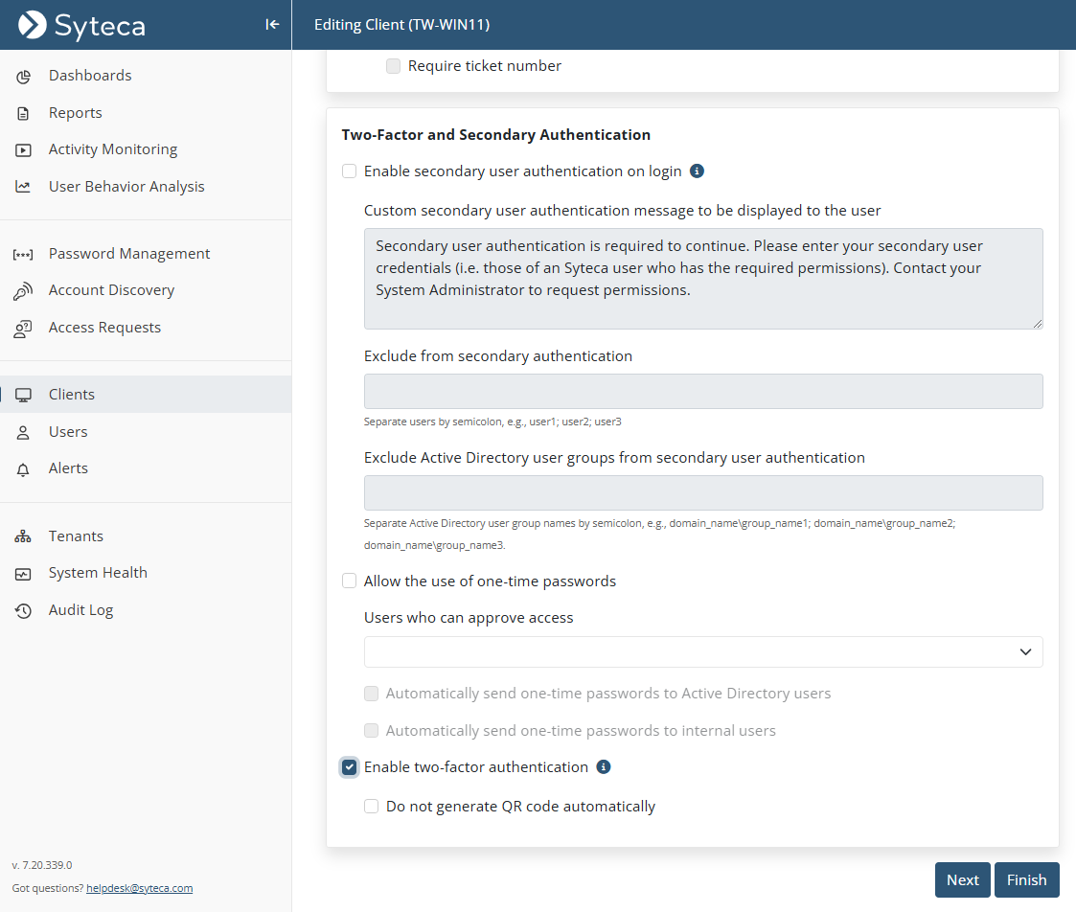Open the Access Requests menu item

[104, 328]
